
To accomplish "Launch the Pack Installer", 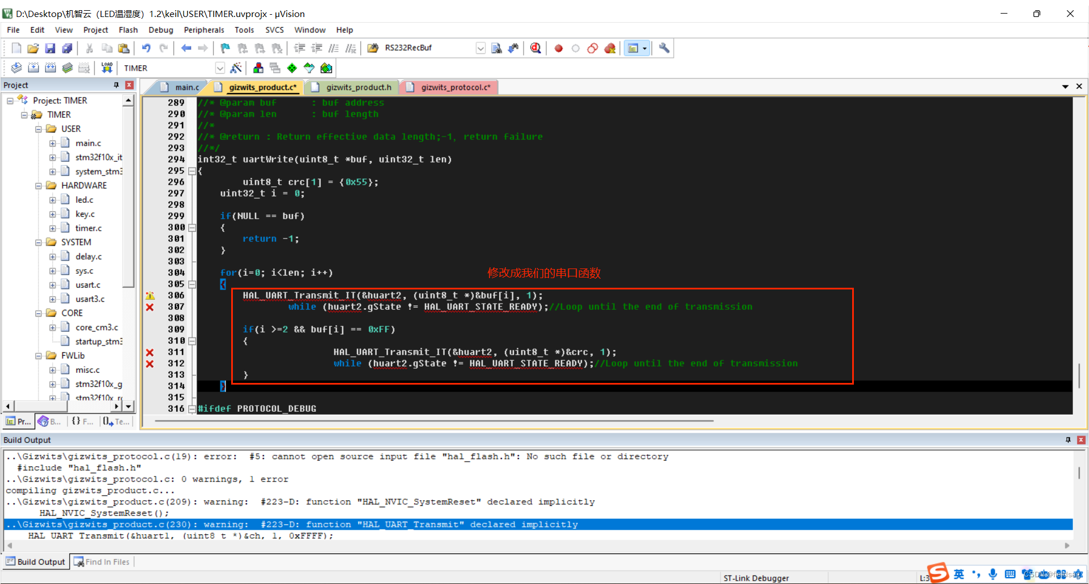I will (326, 68).
